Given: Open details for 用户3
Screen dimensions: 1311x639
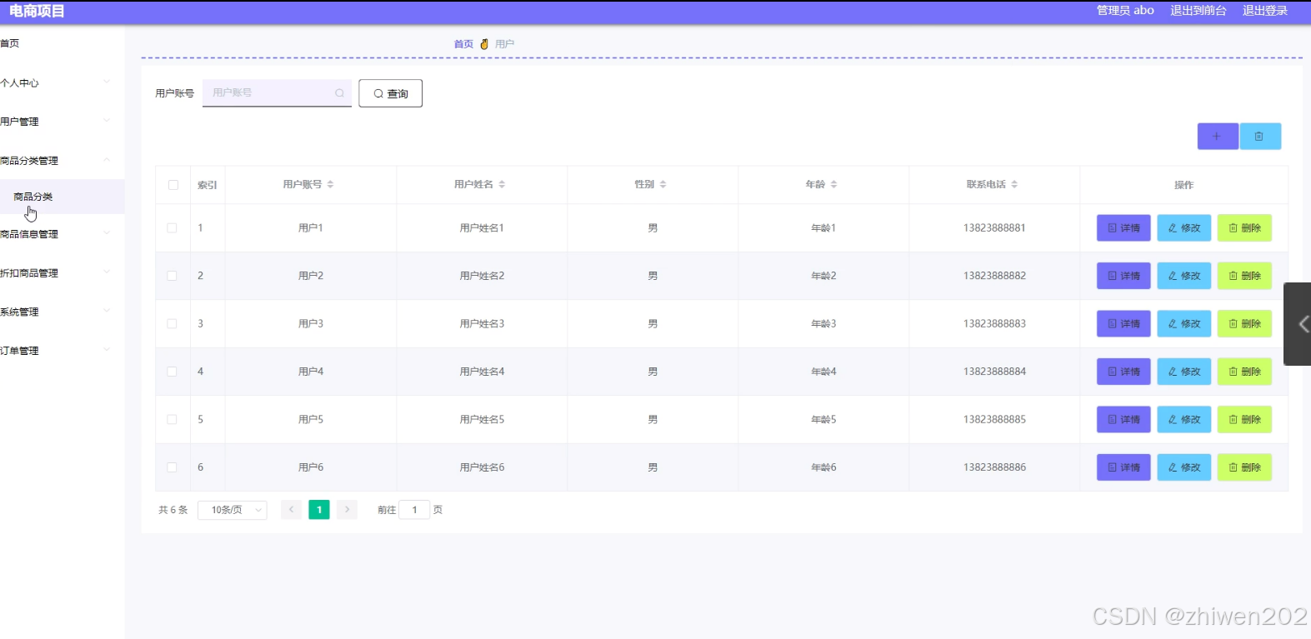Looking at the screenshot, I should (1123, 324).
